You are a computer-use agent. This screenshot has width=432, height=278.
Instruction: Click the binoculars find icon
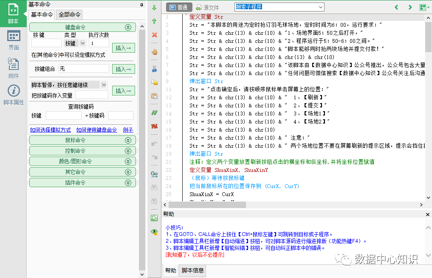coord(154,188)
